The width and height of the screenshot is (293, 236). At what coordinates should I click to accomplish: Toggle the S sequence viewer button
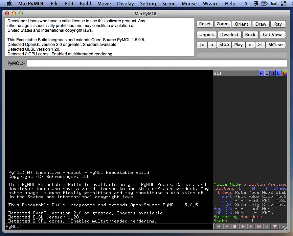point(267,227)
